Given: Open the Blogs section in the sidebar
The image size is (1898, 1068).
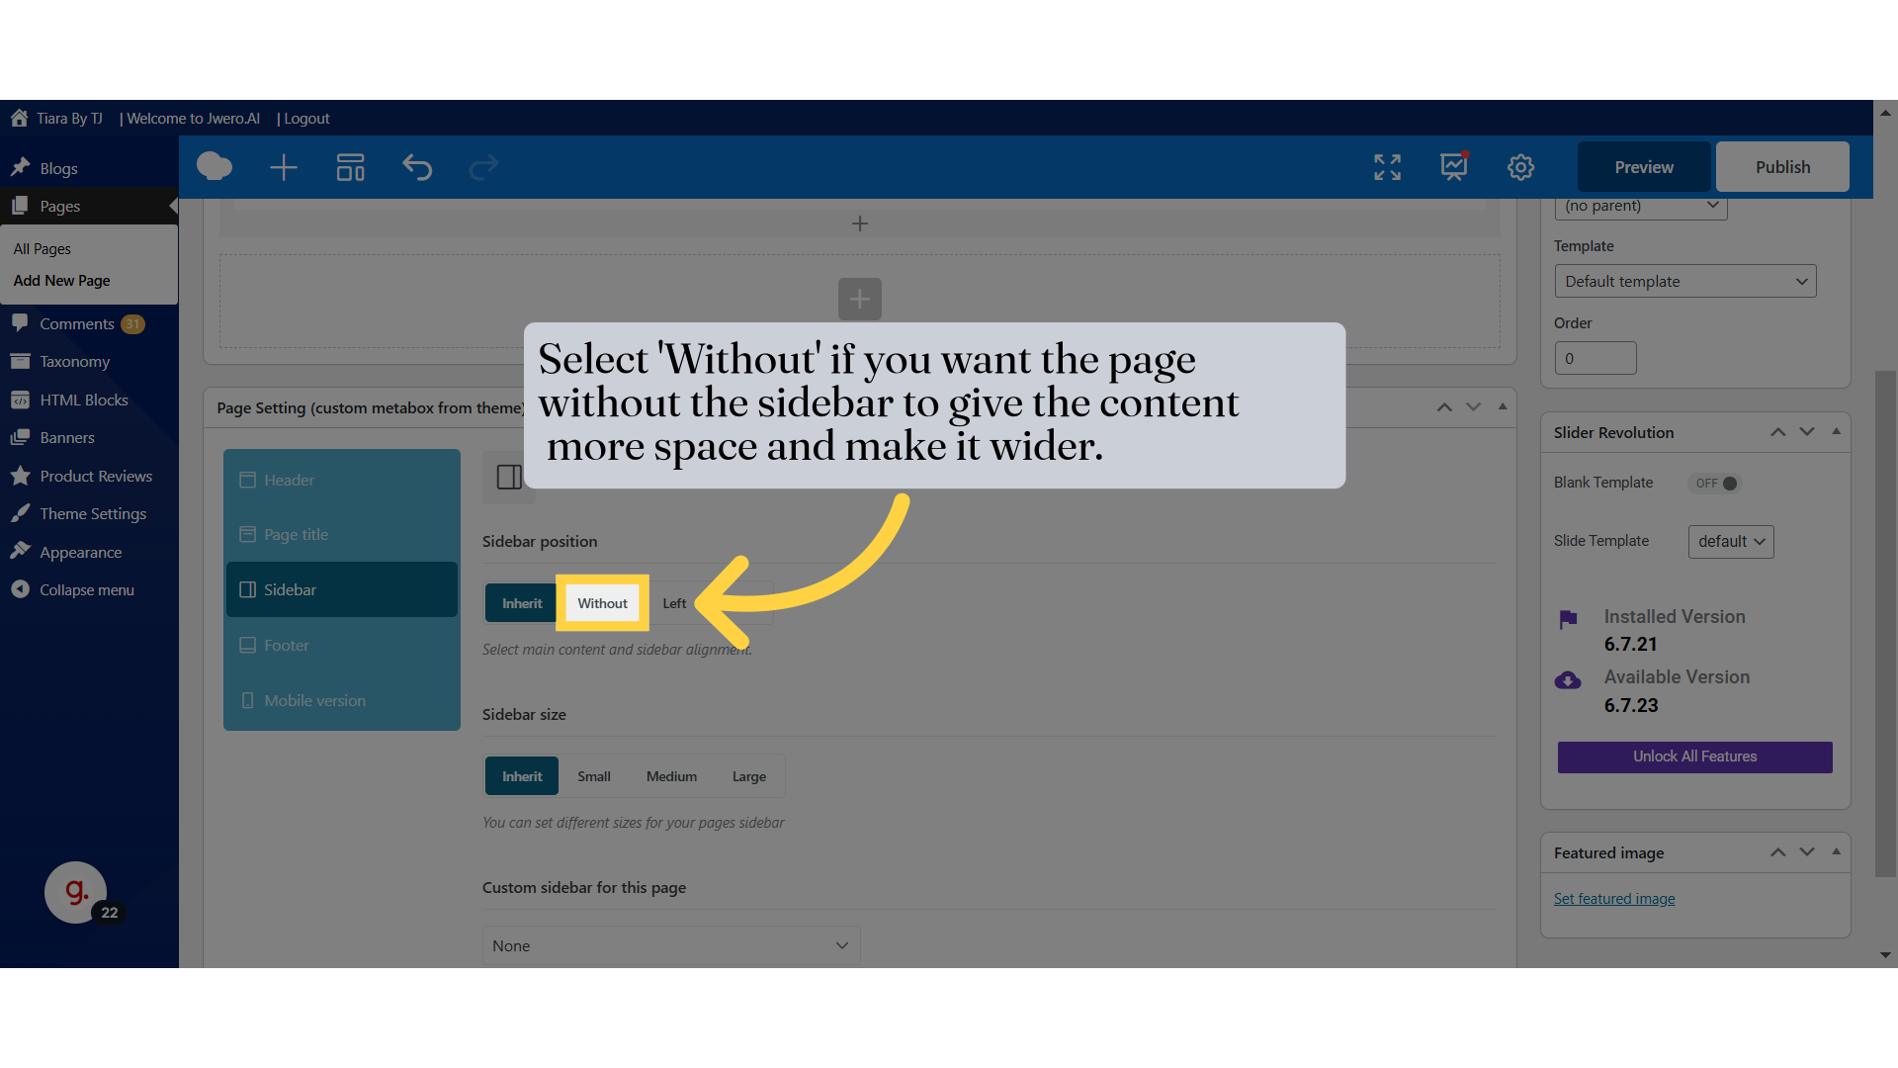Looking at the screenshot, I should pyautogui.click(x=57, y=168).
